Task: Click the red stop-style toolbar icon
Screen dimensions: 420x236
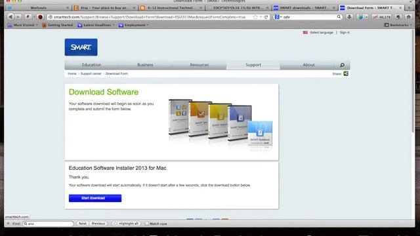Action: coord(40,17)
